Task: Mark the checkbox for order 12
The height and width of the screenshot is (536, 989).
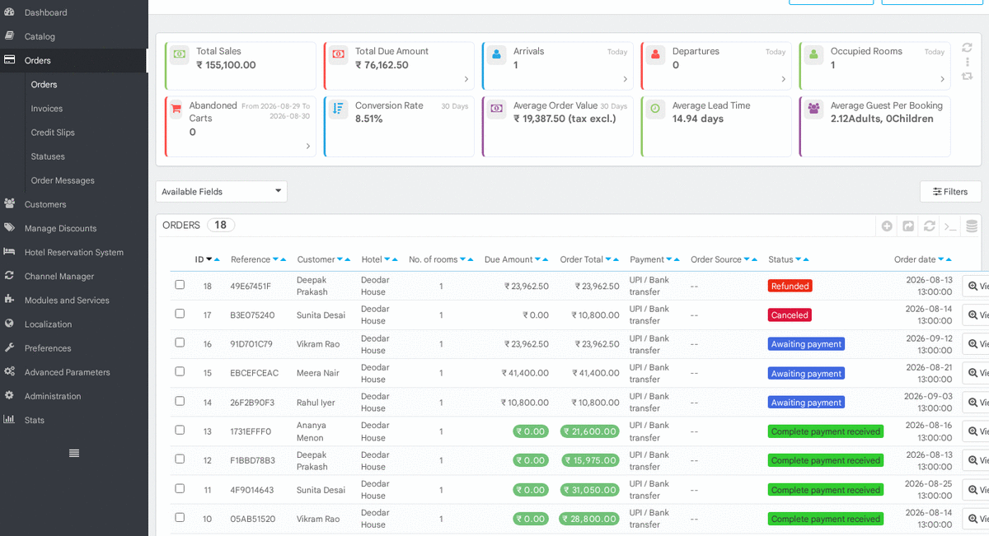Action: tap(180, 459)
